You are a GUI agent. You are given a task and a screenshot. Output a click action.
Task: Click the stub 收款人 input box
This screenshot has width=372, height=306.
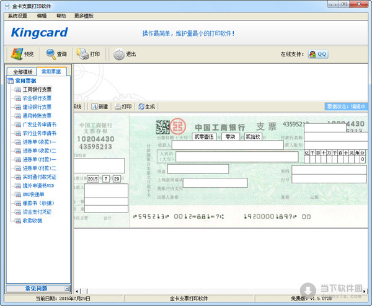pyautogui.click(x=106, y=191)
